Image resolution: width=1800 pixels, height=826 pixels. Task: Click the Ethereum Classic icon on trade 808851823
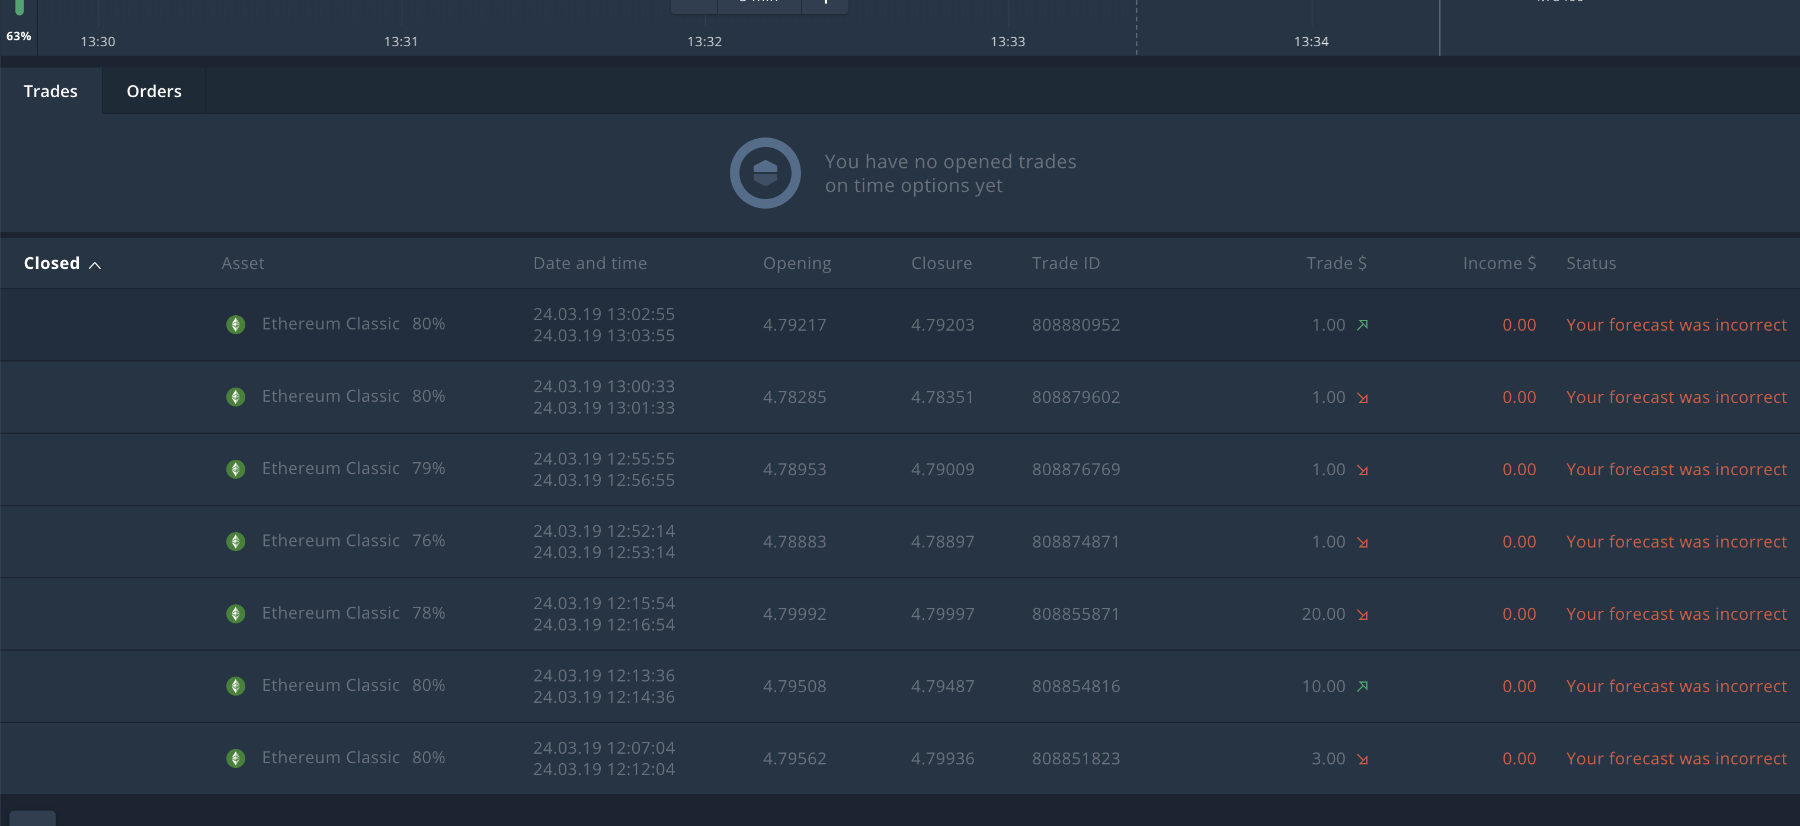click(x=235, y=758)
